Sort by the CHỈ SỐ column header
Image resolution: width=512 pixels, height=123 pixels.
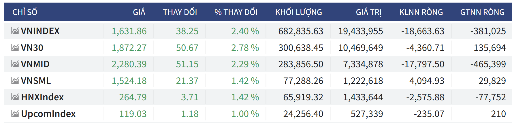pos(25,12)
